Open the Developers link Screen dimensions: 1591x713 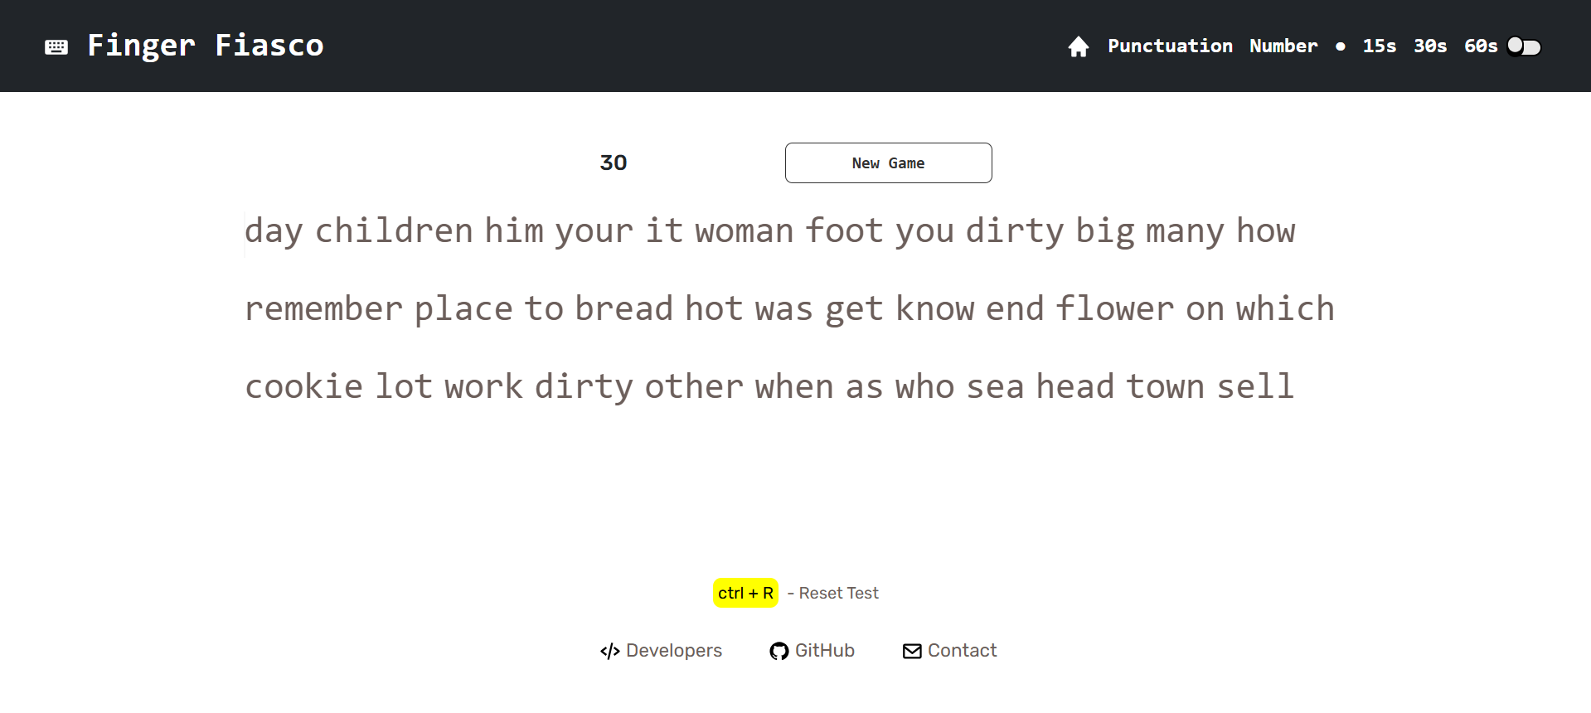(x=673, y=651)
